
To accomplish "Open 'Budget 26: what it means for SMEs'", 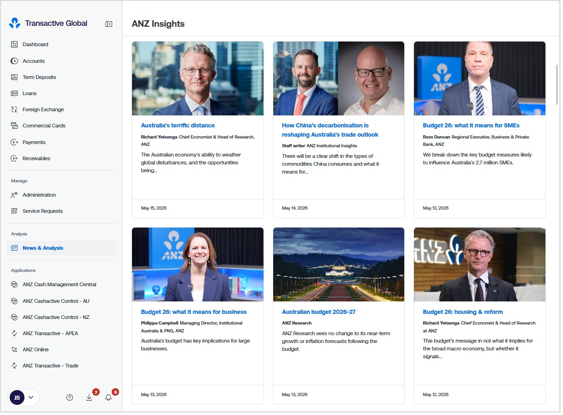I will coord(471,126).
